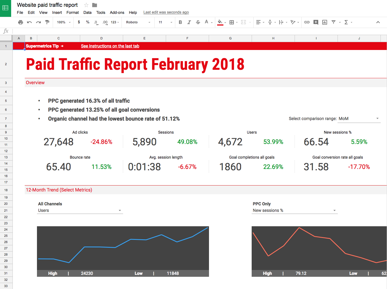Click 'Last edit was seconds ago' link
387x289 pixels.
pyautogui.click(x=166, y=12)
